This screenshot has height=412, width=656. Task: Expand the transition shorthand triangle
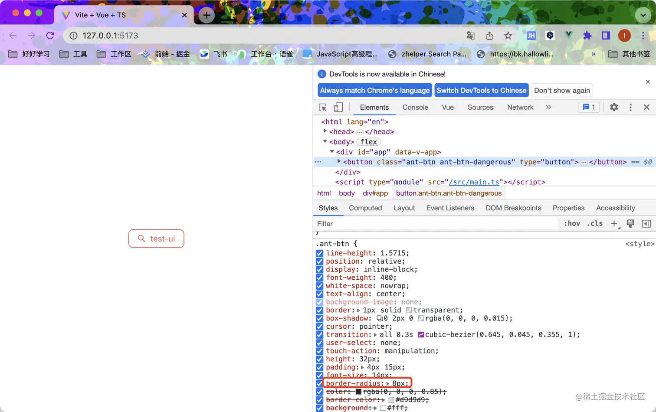[375, 335]
